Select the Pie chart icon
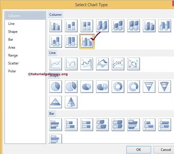Screen dimensions: 174x154 56,86
